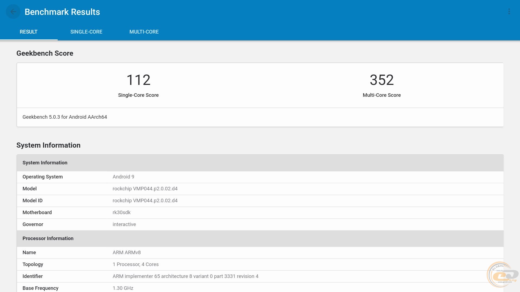Select the RESULT tab

[28, 32]
